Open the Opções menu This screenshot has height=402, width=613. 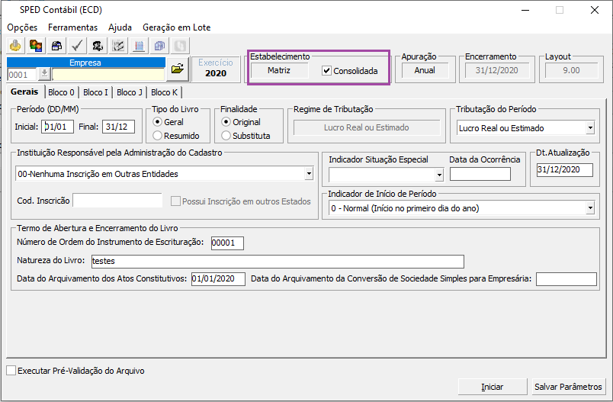22,27
